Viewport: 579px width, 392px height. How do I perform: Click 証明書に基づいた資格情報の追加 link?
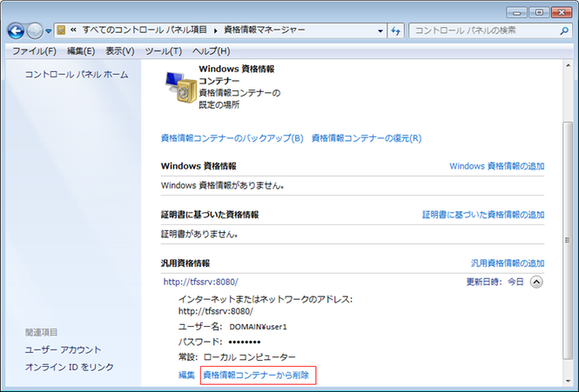(x=483, y=215)
